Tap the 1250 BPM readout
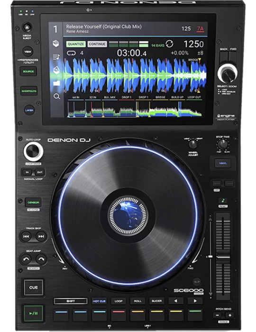This screenshot has height=332, width=256. click(193, 44)
